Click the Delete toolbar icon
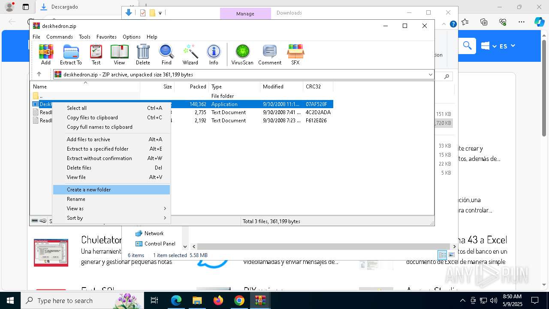This screenshot has width=549, height=309. pos(143,55)
